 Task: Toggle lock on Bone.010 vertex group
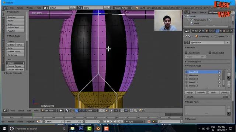[219, 79]
